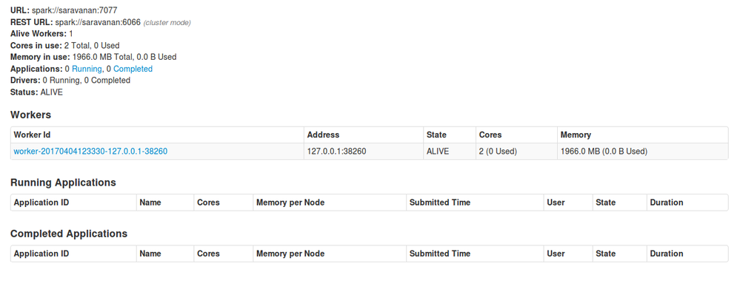The width and height of the screenshot is (740, 306).
Task: Open worker-20170404123330-127.0.0.1-38260 link
Action: [x=90, y=152]
